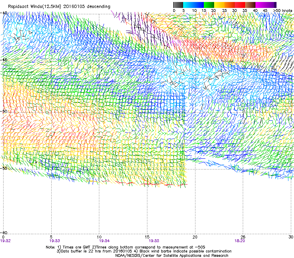This screenshot has width=294, height=258.
Task: Click the 19:54 time stamp
Action: 104,241
